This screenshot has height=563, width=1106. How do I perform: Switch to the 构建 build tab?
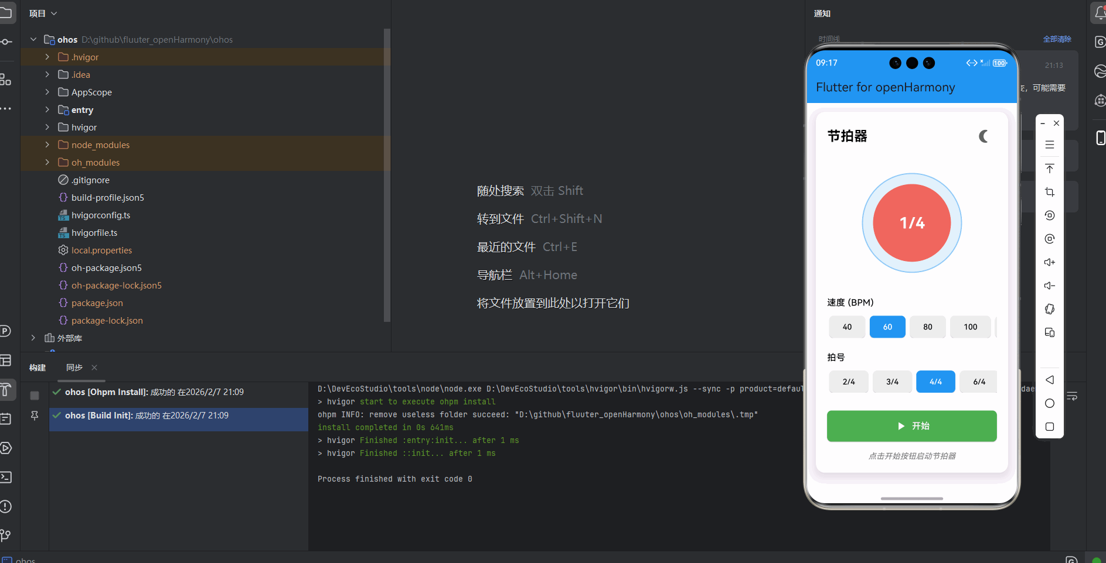[38, 368]
